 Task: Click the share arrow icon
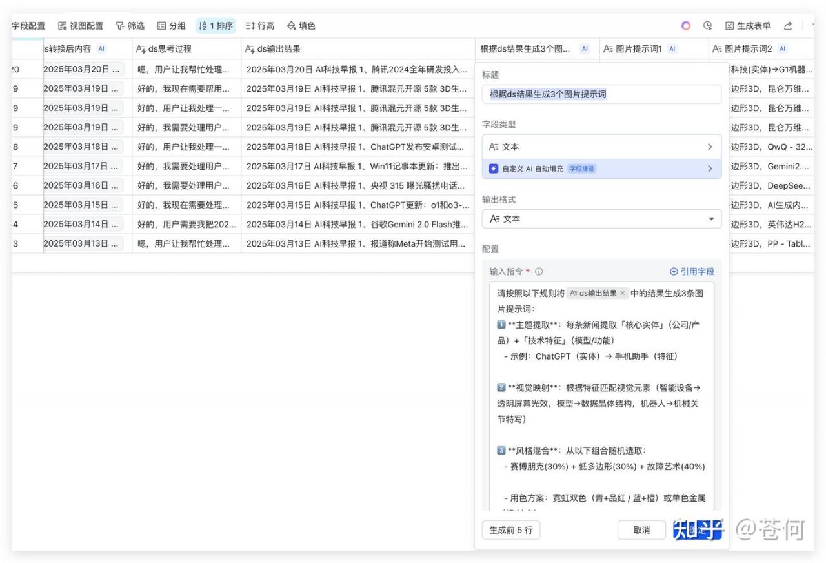[x=788, y=26]
